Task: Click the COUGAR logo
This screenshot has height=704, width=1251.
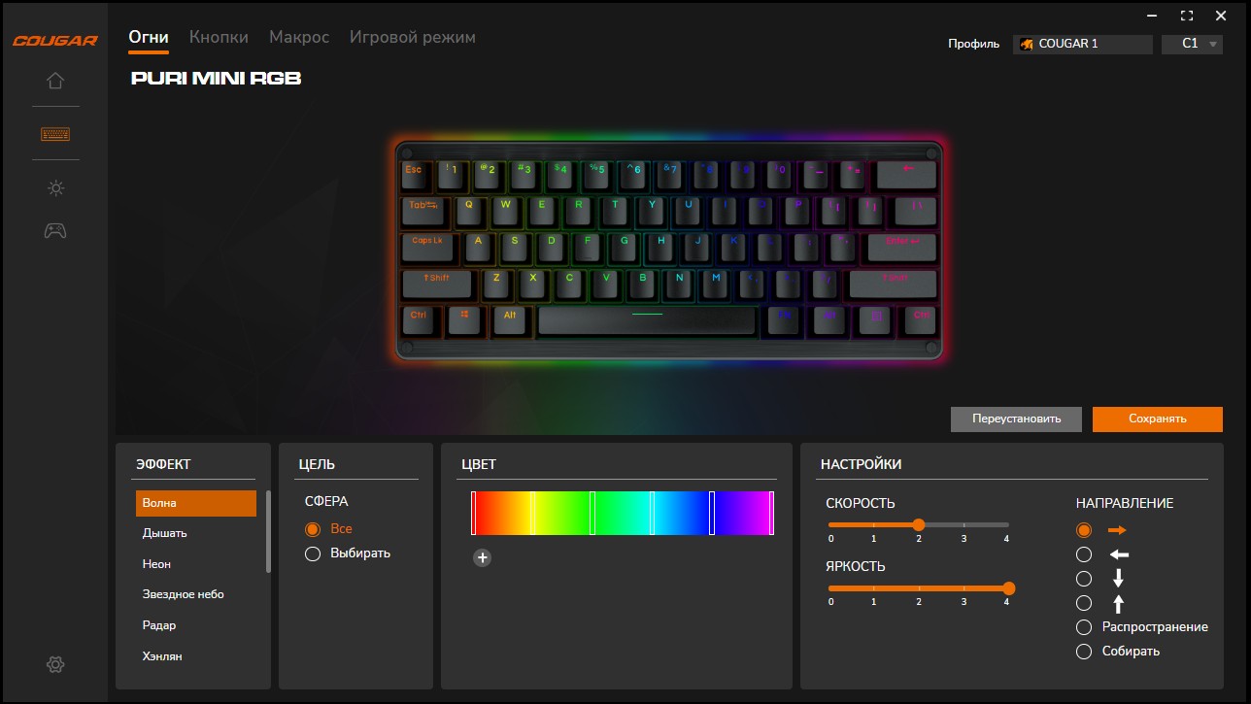Action: tap(54, 41)
